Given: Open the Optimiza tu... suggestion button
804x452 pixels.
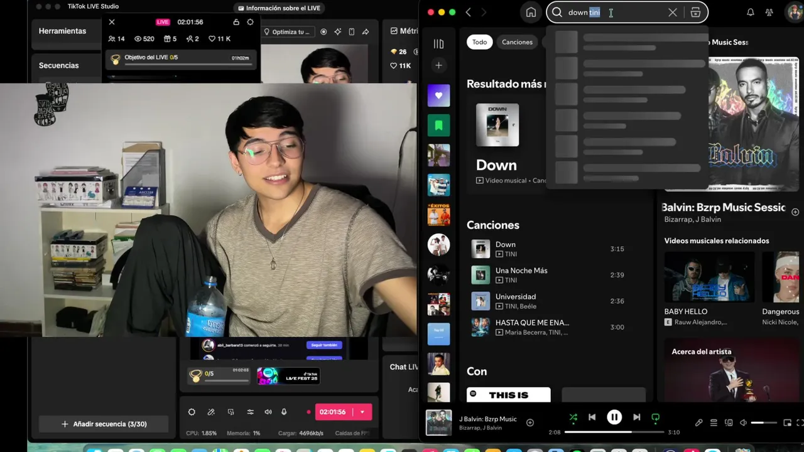Looking at the screenshot, I should pos(287,32).
